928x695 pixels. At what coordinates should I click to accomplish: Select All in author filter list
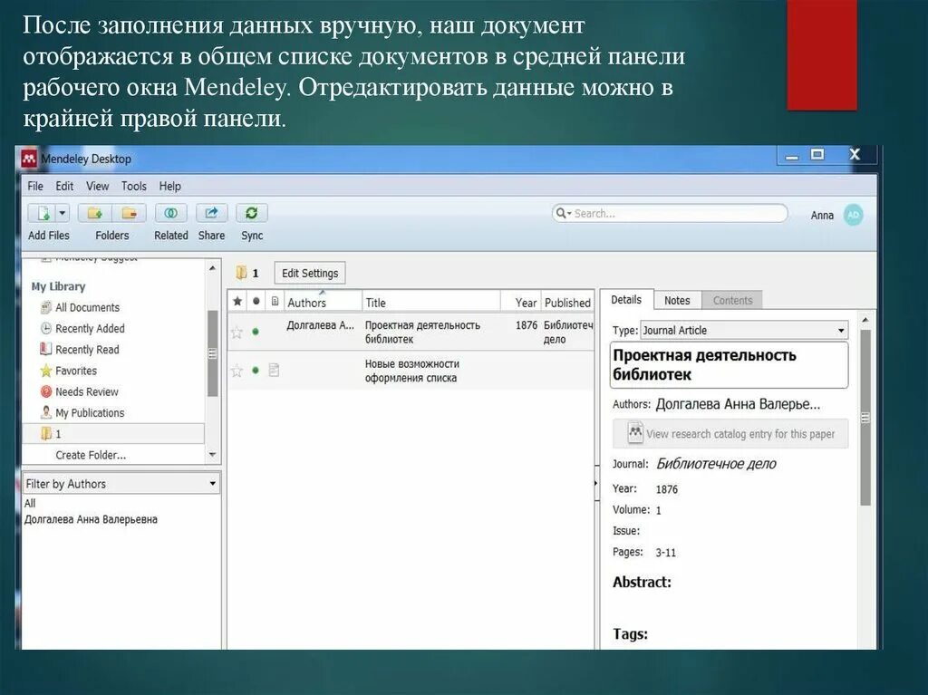click(30, 503)
